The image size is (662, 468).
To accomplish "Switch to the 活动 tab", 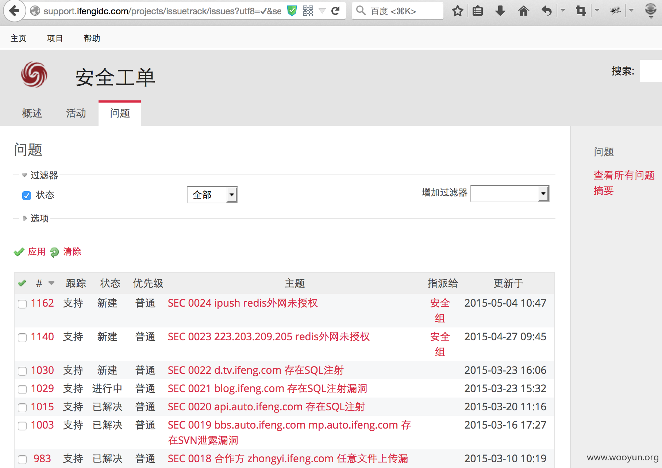I will [76, 113].
